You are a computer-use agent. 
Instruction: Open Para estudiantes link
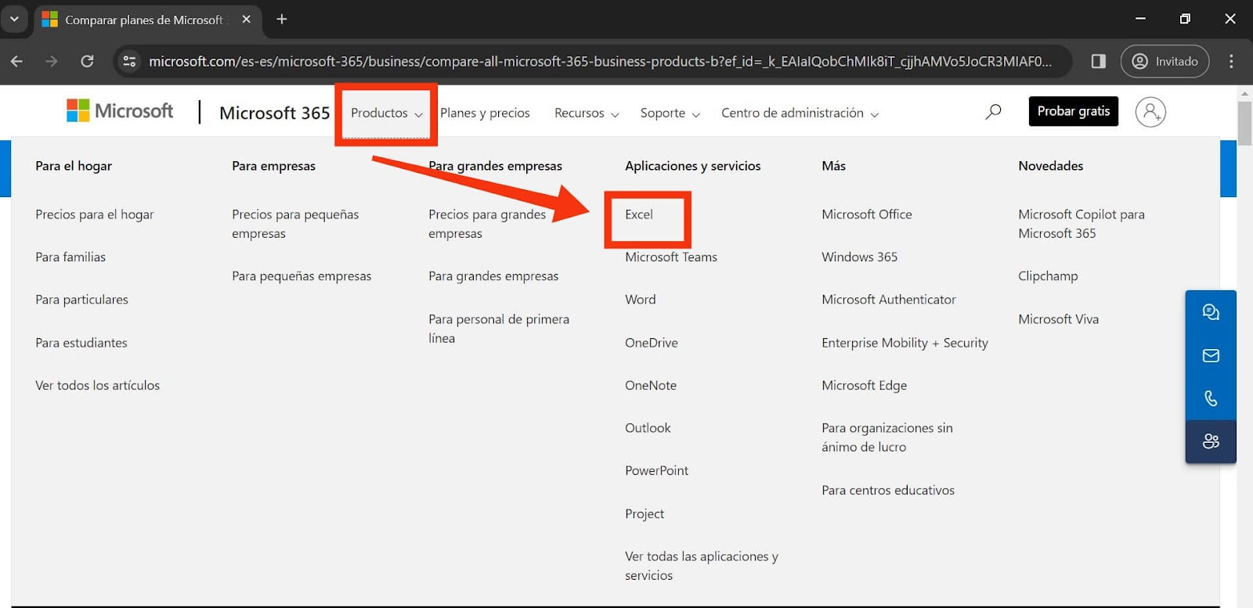81,343
